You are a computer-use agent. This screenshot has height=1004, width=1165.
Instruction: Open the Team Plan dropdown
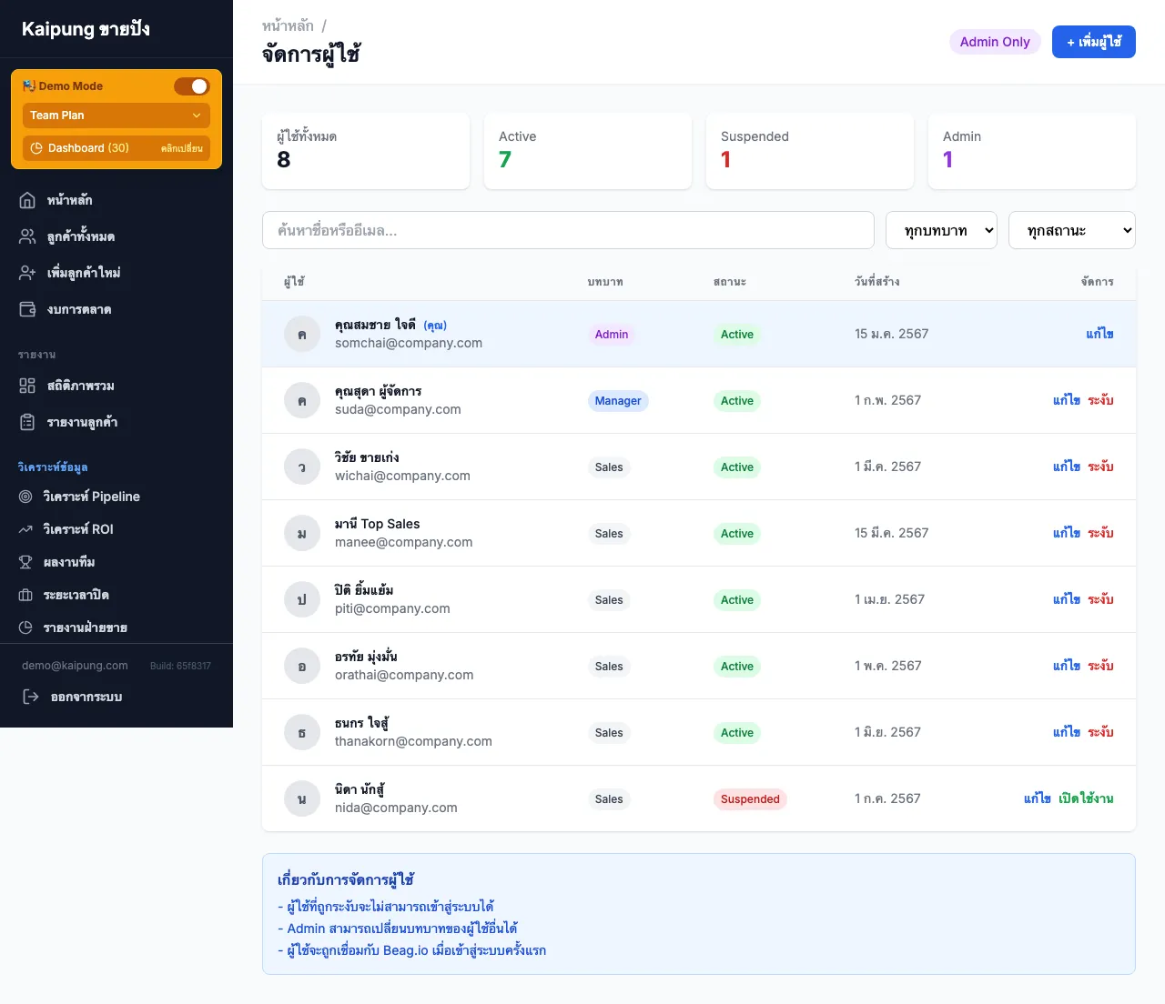[x=116, y=115]
